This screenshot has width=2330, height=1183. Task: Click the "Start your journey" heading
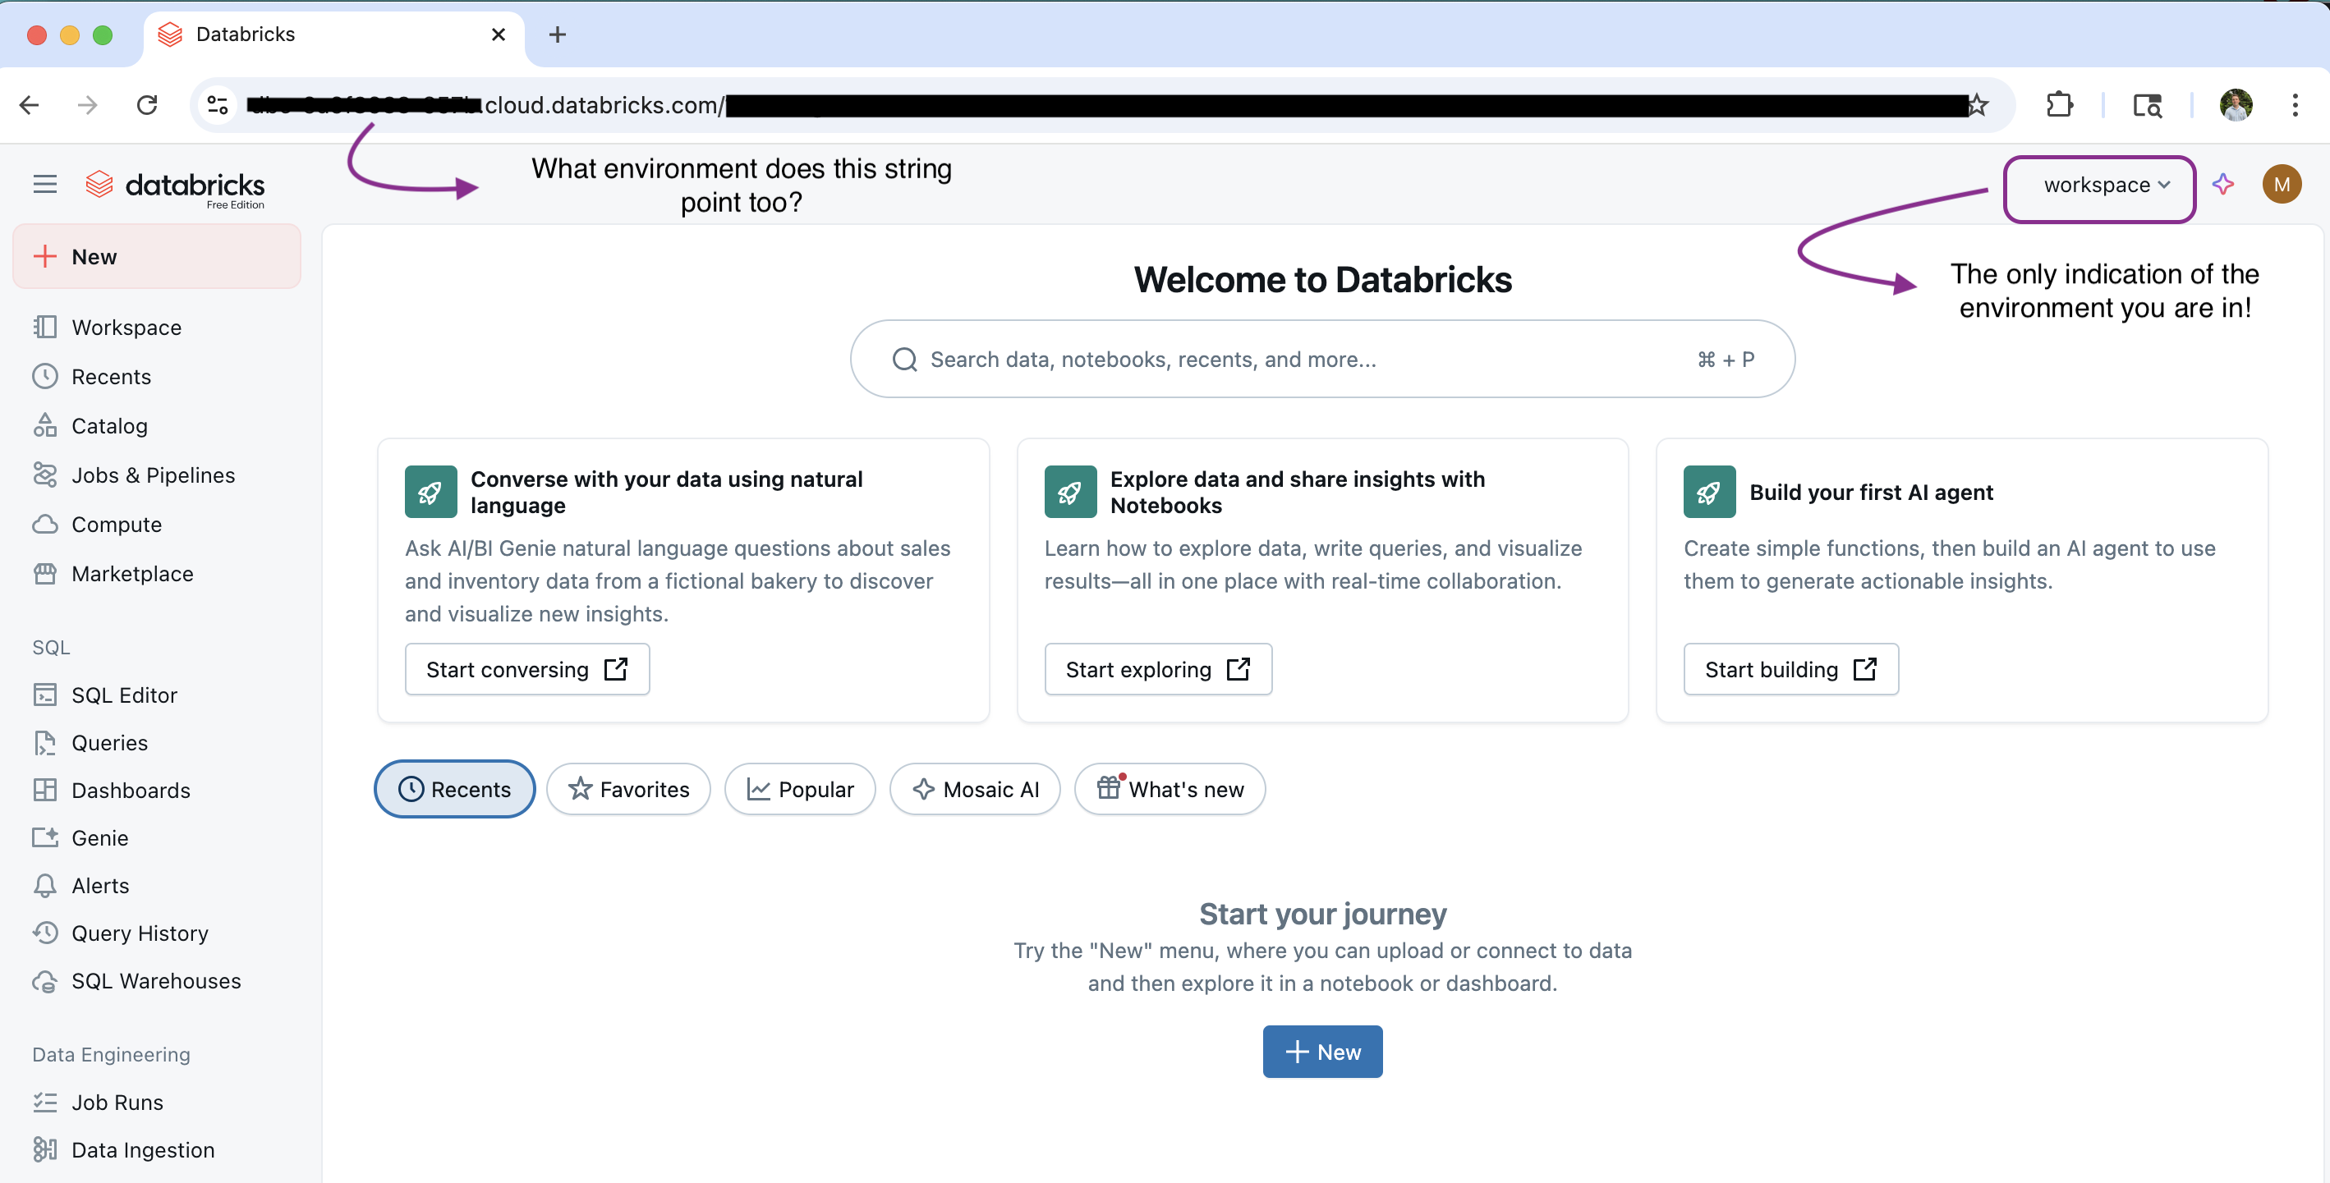click(x=1322, y=914)
